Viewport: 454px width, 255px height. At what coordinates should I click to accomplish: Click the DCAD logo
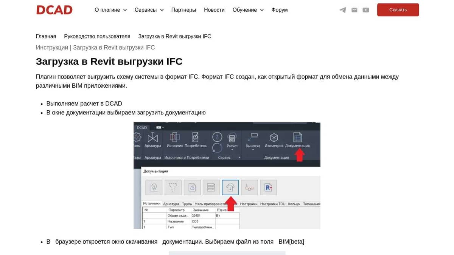click(x=54, y=10)
